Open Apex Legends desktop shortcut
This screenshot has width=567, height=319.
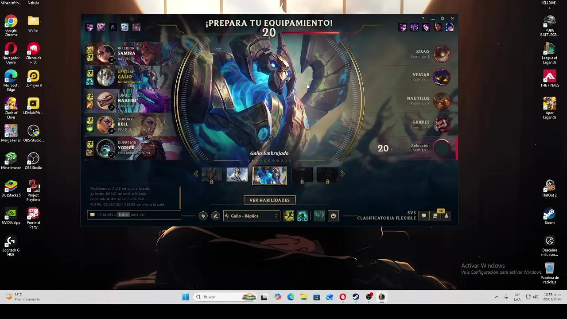[549, 109]
